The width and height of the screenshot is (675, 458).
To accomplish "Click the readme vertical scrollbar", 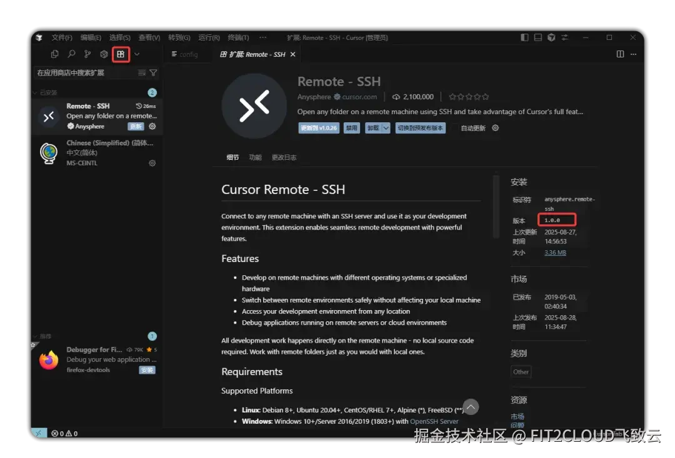I will pos(496,207).
